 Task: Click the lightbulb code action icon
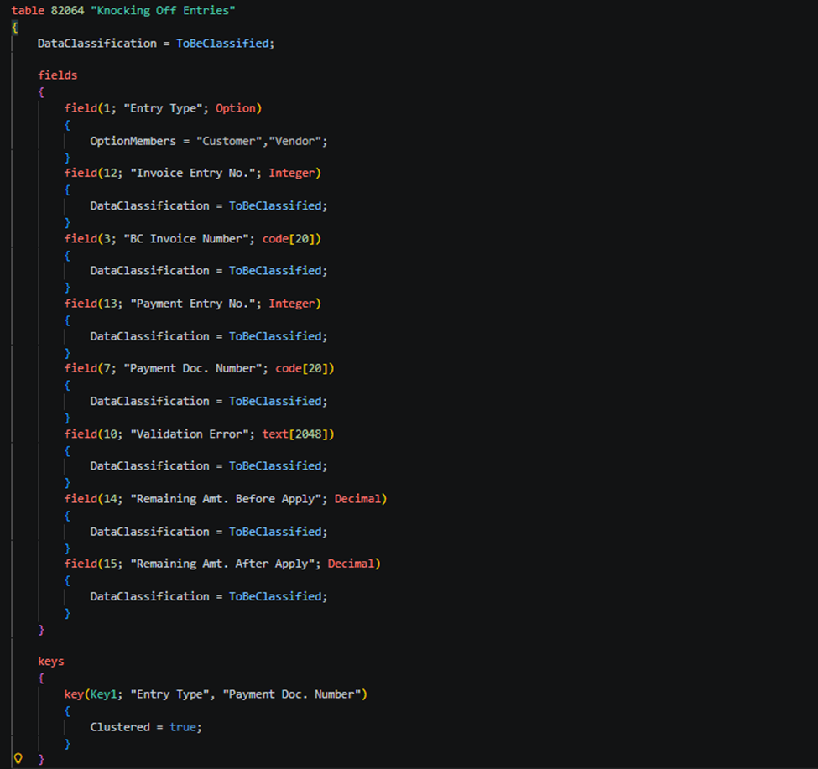point(18,758)
